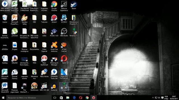Select the Animes recomendados text file
Image resolution: width=179 pixels, height=100 pixels.
click(5, 33)
